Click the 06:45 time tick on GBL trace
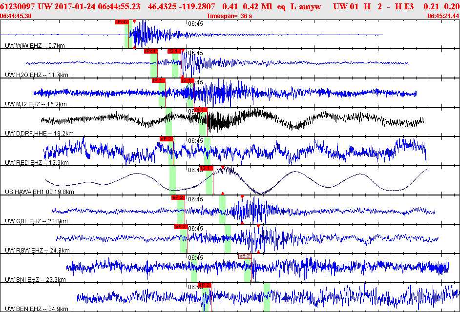This screenshot has width=460, height=312. (x=195, y=199)
